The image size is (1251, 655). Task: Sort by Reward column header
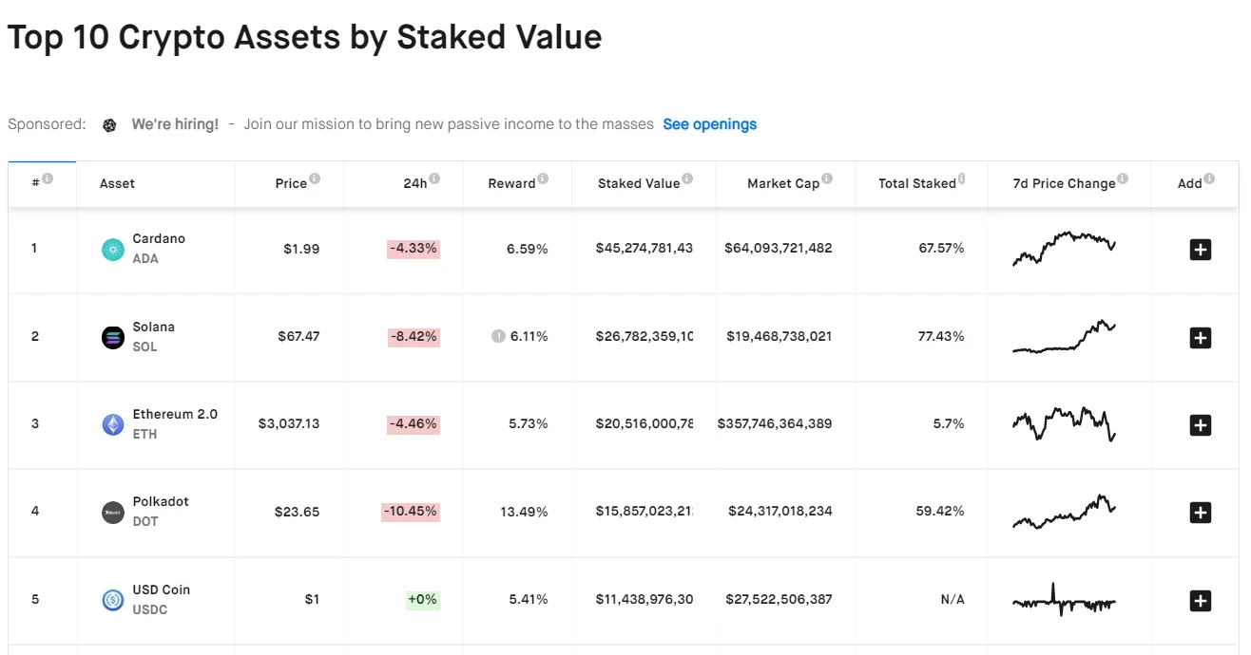(x=511, y=183)
